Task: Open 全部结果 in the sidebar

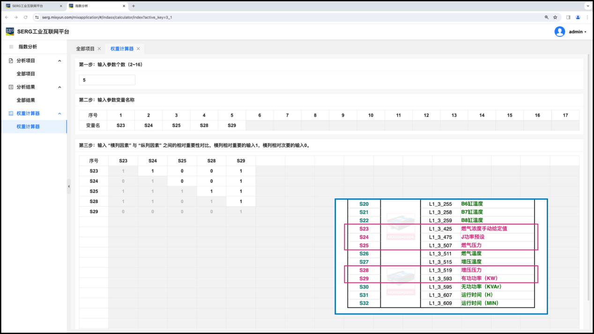Action: pyautogui.click(x=26, y=100)
